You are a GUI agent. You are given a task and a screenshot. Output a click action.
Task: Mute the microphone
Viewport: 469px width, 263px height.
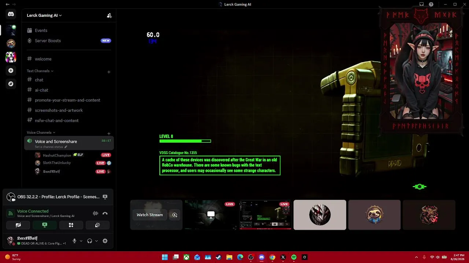74,241
